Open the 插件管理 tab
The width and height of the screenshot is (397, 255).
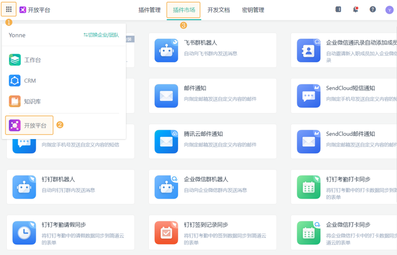click(149, 10)
